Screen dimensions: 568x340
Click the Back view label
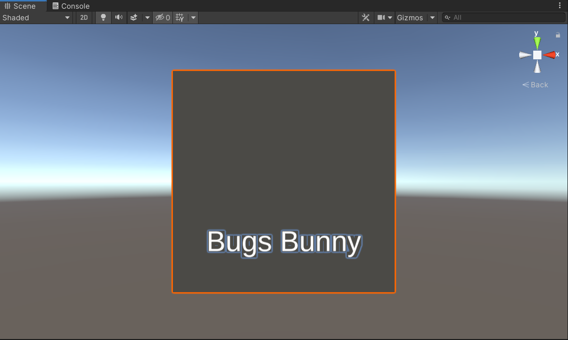coord(535,85)
